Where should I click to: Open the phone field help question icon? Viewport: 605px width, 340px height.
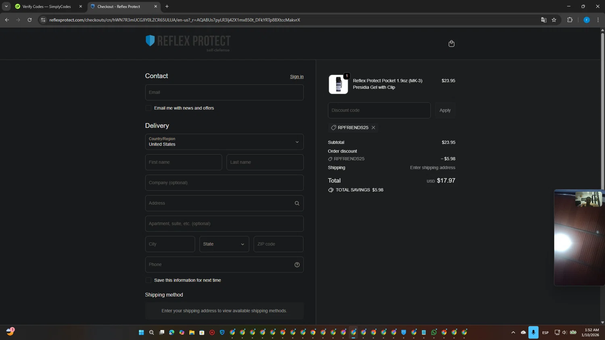[297, 265]
